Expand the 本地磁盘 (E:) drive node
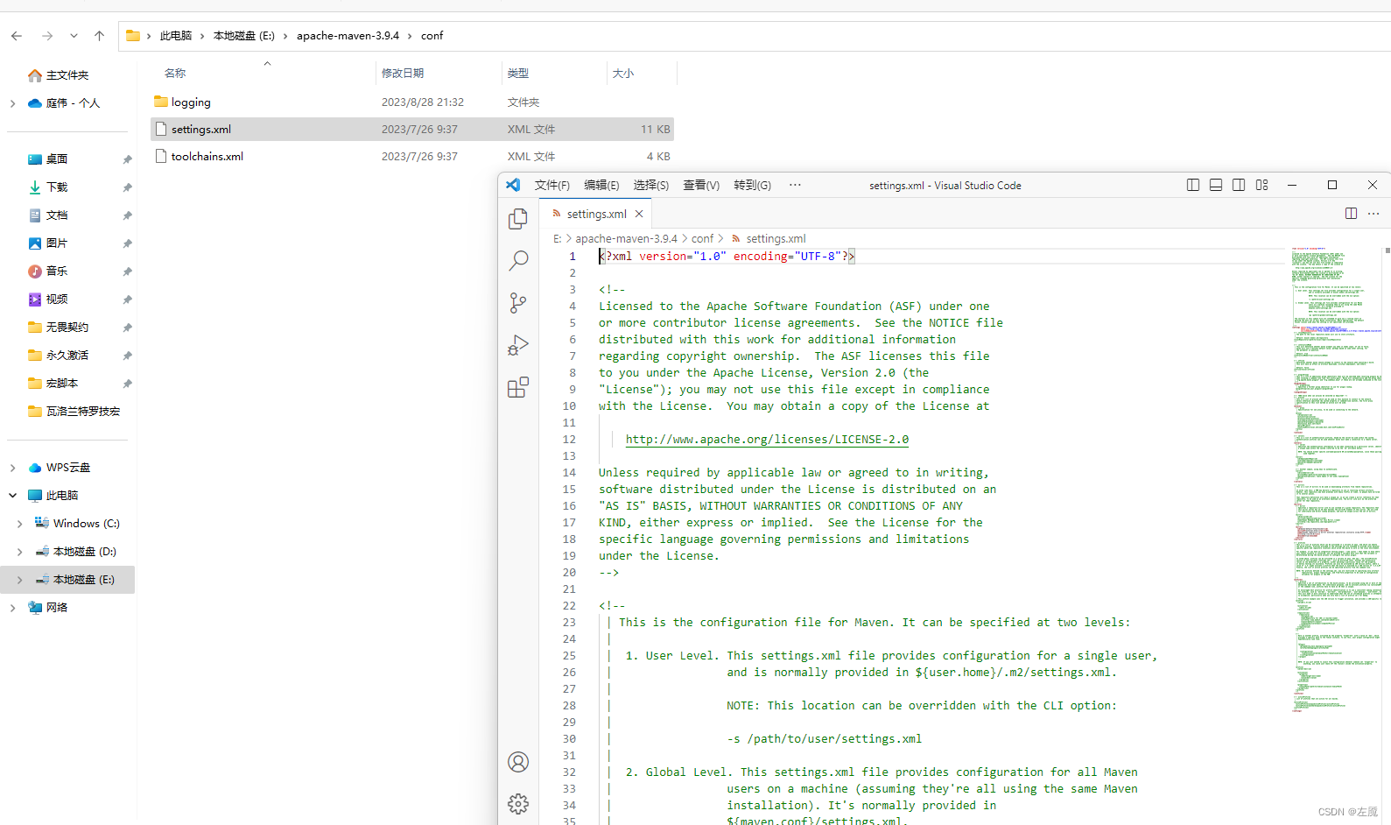Image resolution: width=1391 pixels, height=825 pixels. click(x=19, y=580)
